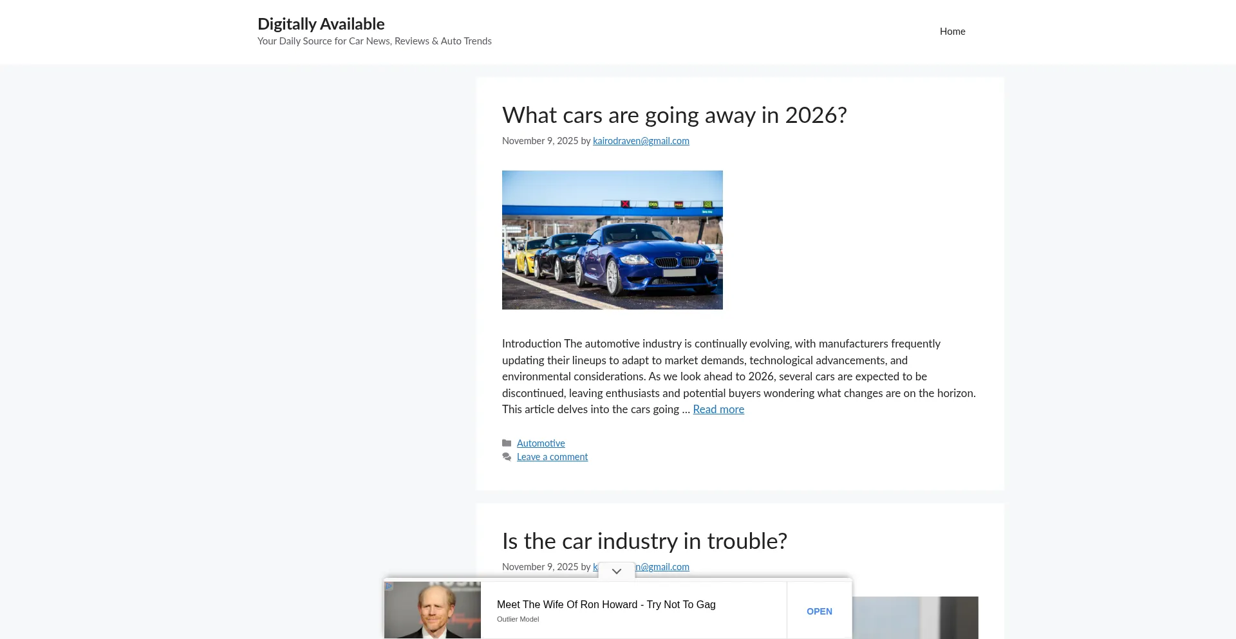This screenshot has width=1236, height=639.
Task: Open the blue BMW featured image
Action: pyautogui.click(x=612, y=240)
